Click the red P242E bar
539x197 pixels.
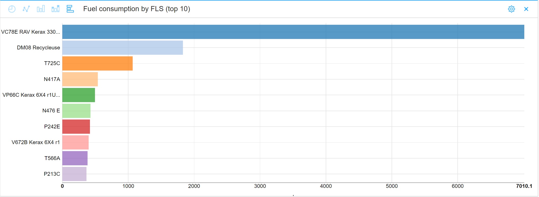[x=76, y=127]
